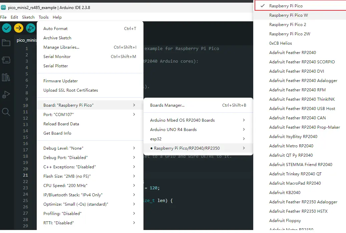Click Get Board Info

coord(90,133)
